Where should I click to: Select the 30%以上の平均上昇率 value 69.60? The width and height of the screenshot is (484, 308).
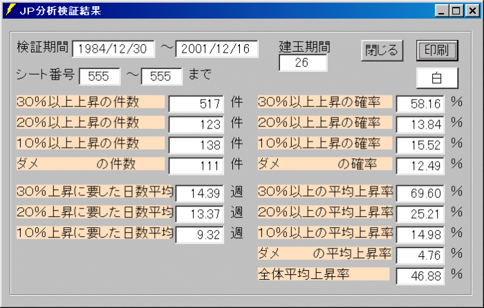coord(420,193)
